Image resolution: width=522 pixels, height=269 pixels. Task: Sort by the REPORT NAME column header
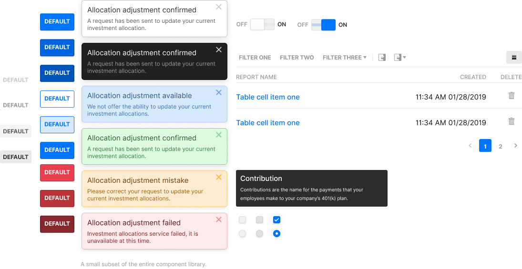click(x=256, y=77)
